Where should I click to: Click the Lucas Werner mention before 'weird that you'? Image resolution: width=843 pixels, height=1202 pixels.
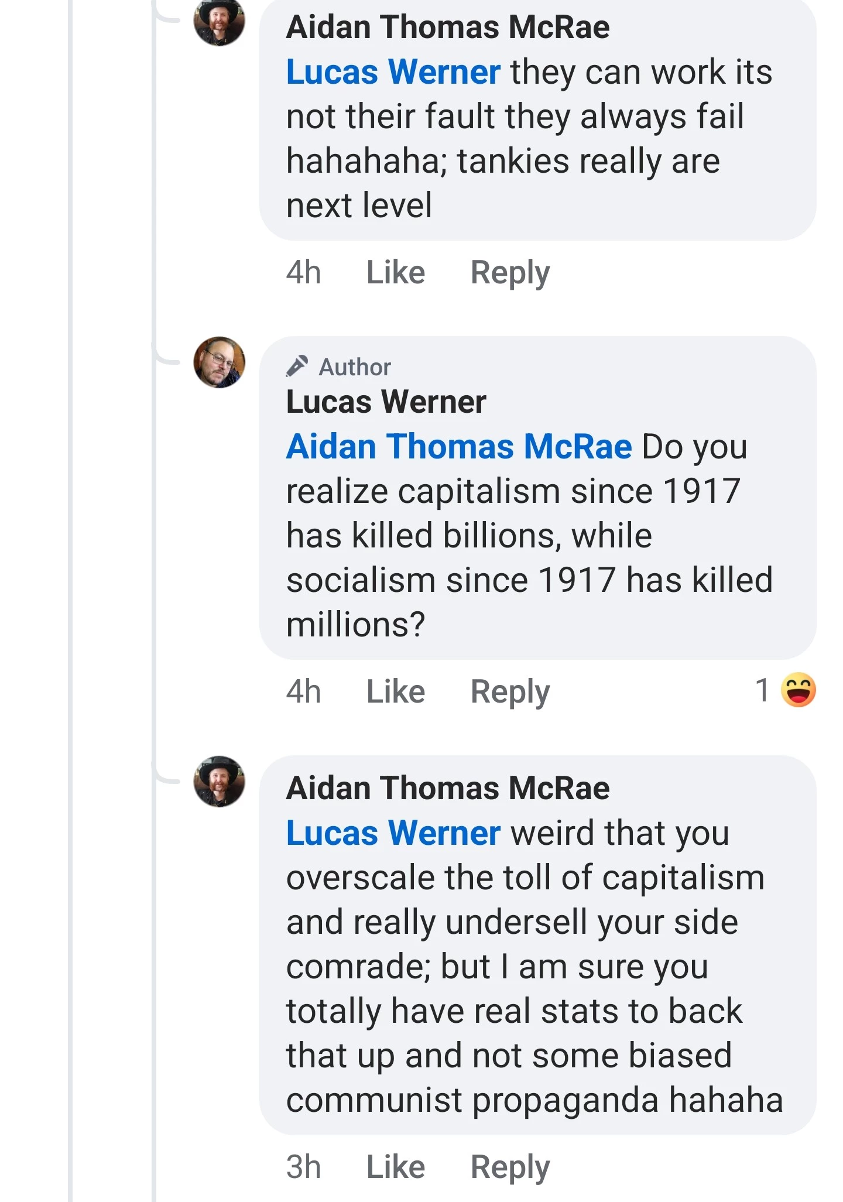[x=393, y=833]
